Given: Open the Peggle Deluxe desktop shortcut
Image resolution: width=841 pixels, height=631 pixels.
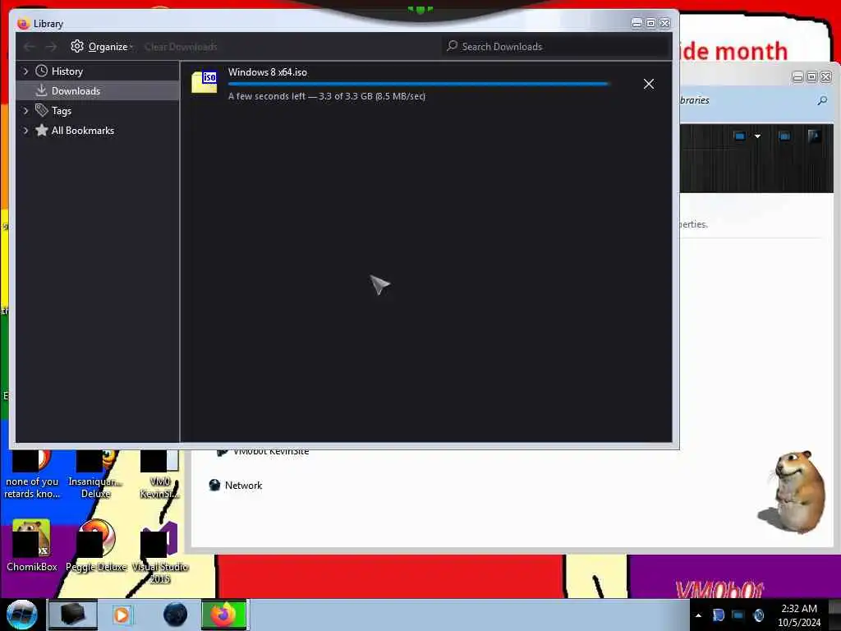Looking at the screenshot, I should 97,546.
